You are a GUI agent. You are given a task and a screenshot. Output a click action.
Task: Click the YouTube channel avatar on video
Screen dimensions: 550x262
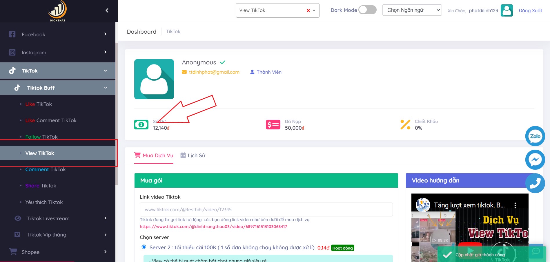(423, 205)
